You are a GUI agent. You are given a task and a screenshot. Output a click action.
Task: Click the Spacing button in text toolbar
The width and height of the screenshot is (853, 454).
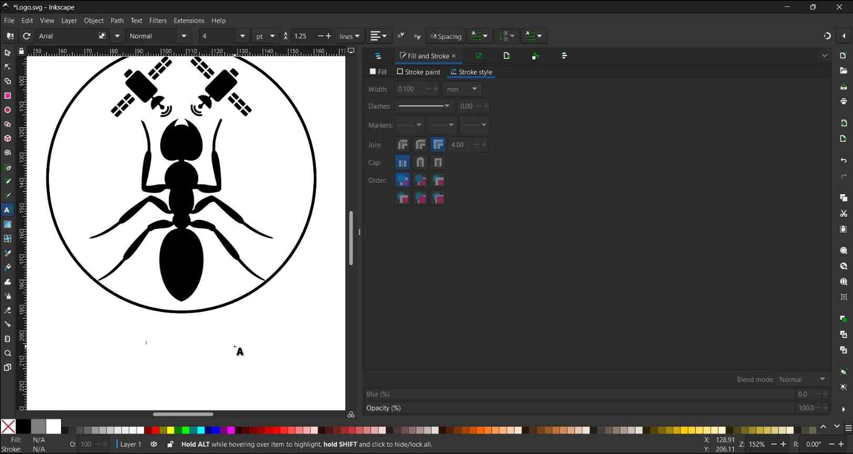(x=446, y=36)
